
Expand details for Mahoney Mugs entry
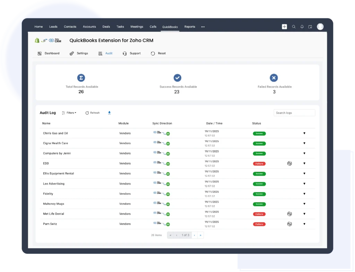(304, 204)
